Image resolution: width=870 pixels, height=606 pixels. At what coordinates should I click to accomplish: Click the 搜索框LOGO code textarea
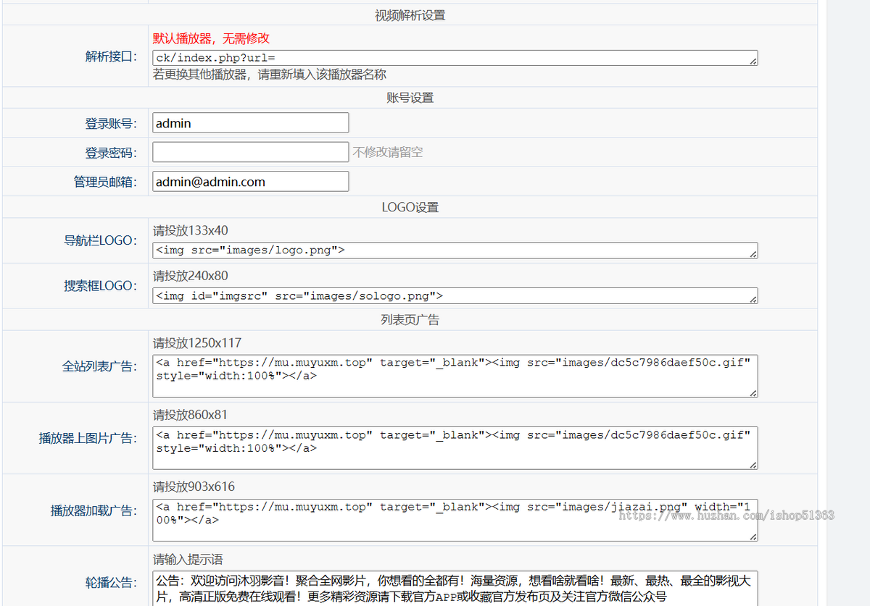pos(455,295)
